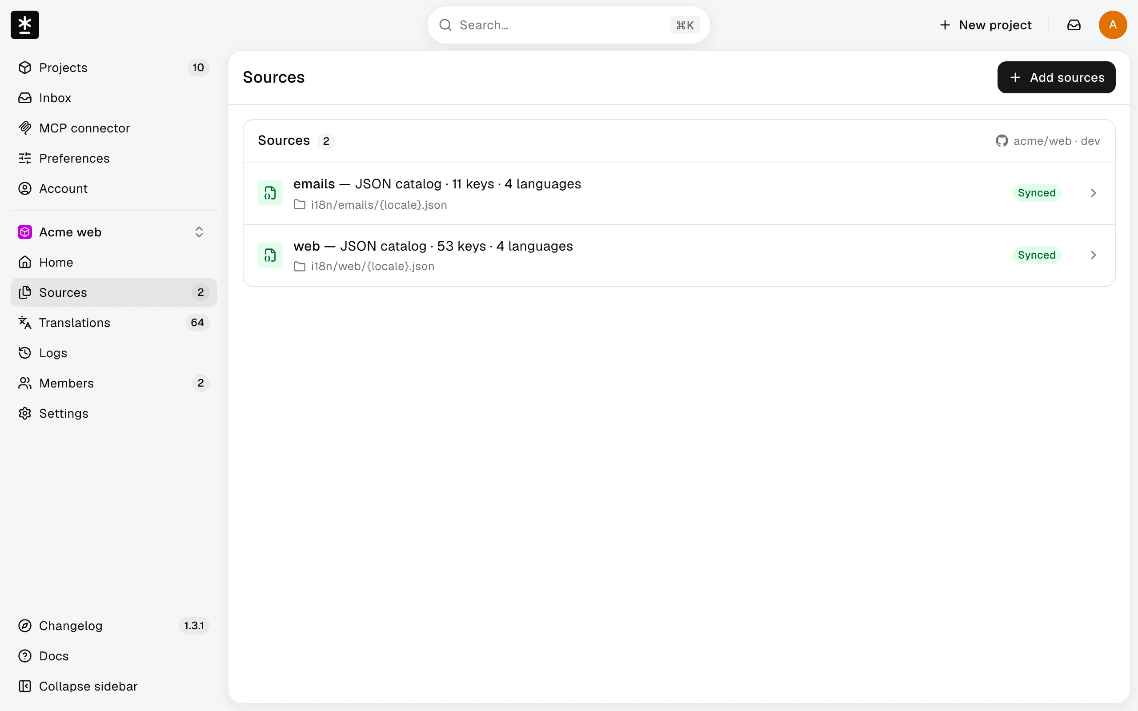Click the Sources page heading

coord(274,77)
